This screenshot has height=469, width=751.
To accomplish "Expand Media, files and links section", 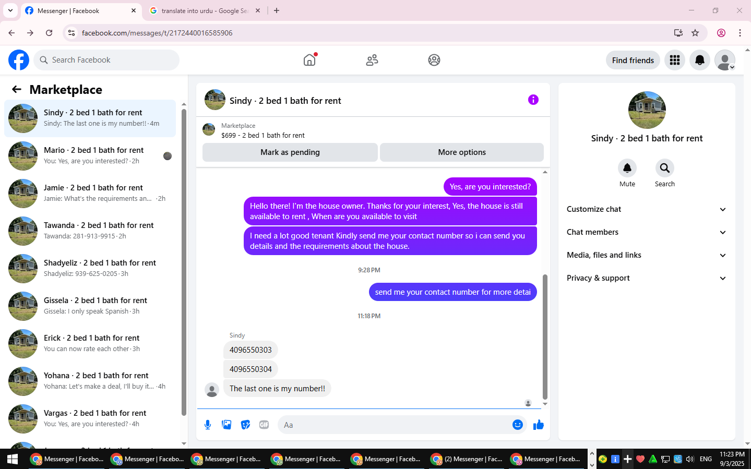I will pyautogui.click(x=647, y=255).
